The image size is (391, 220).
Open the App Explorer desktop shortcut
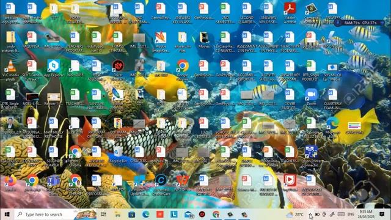(53, 68)
